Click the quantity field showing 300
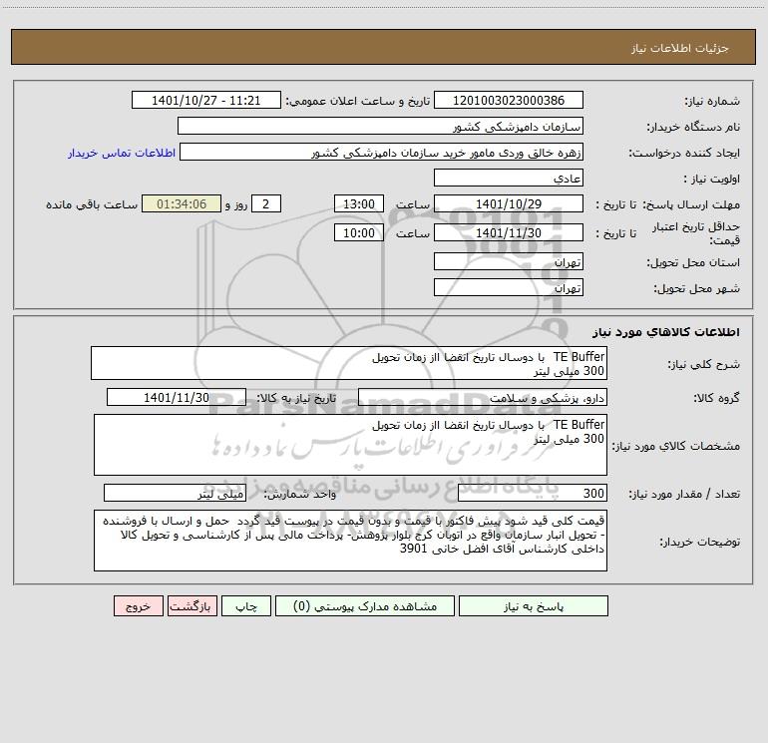Image resolution: width=768 pixels, height=743 pixels. 533,493
